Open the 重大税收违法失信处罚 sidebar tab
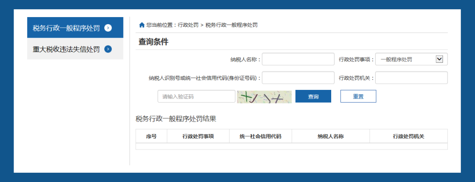The width and height of the screenshot is (475, 182). [75, 49]
